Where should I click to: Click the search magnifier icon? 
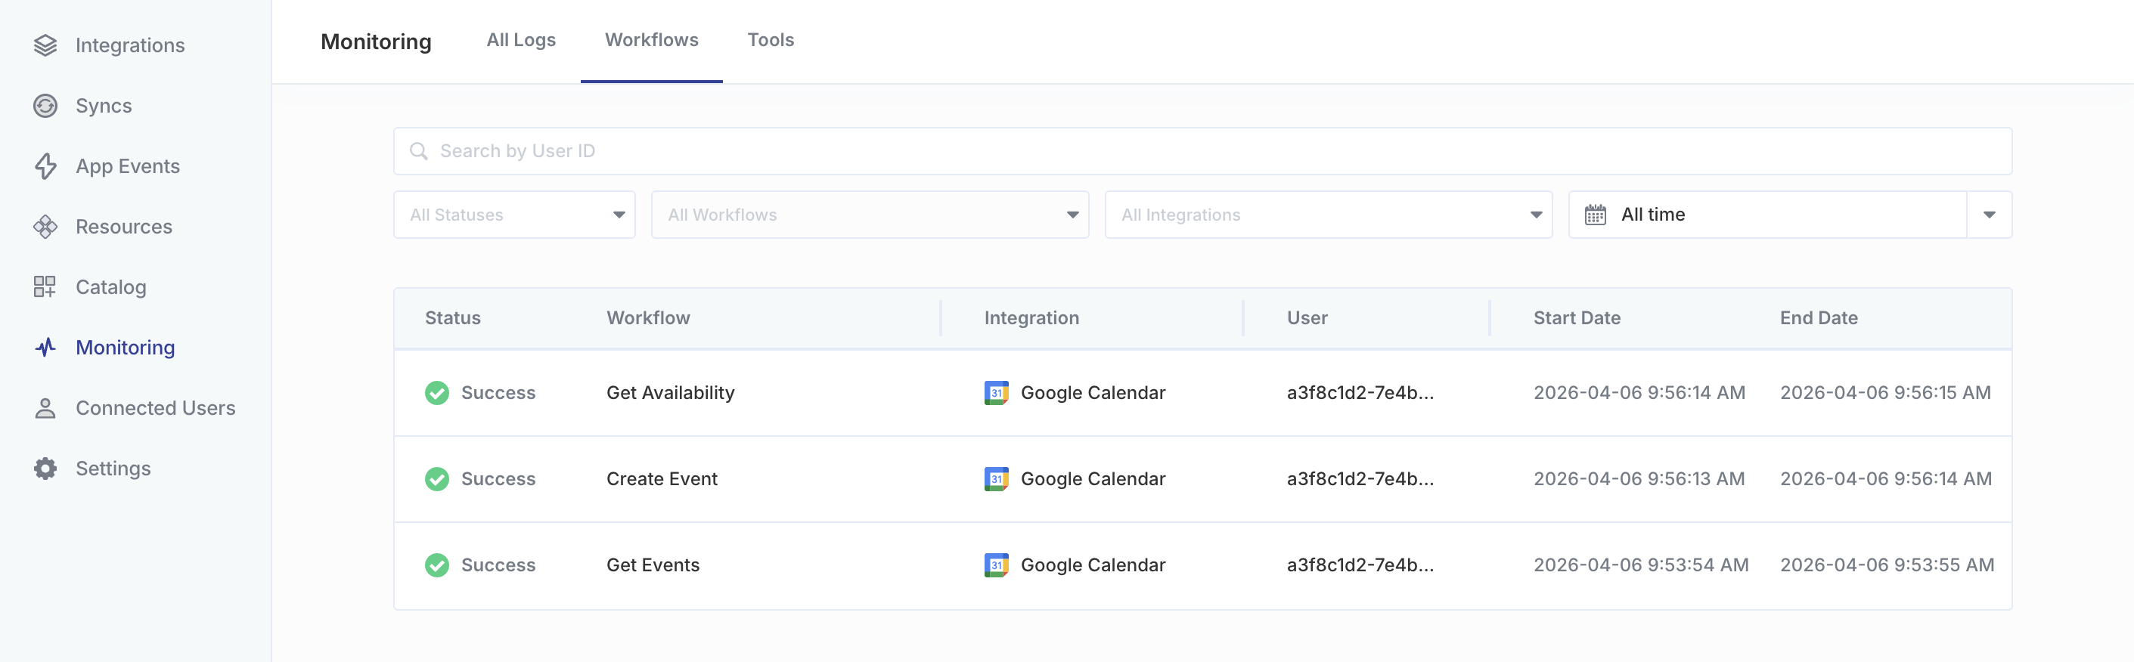pos(419,151)
